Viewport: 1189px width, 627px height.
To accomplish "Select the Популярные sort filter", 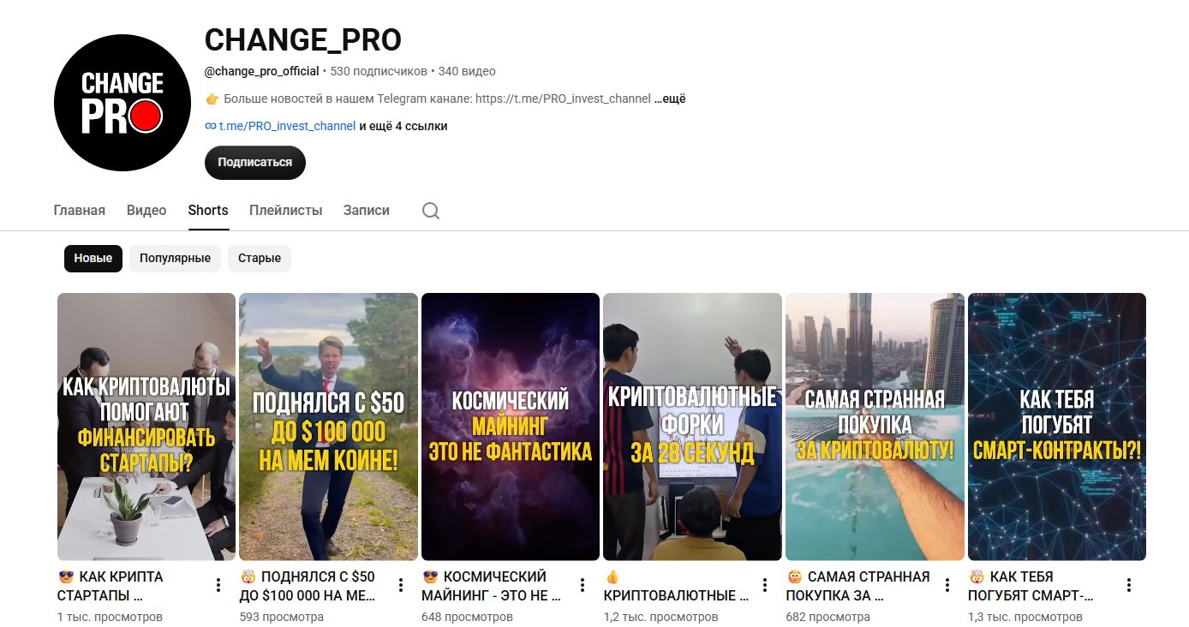I will pyautogui.click(x=176, y=259).
